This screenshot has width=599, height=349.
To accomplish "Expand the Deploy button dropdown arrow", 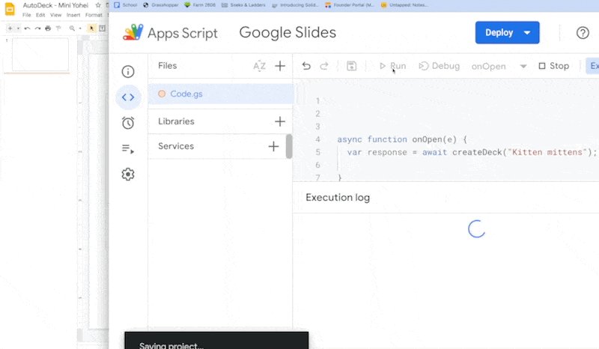I will (527, 33).
